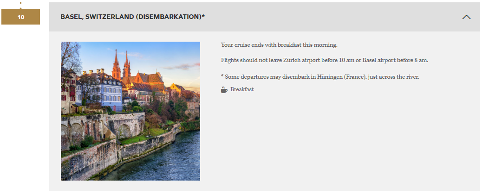Collapse the Basel, Switzerland day section
This screenshot has width=482, height=194.
pyautogui.click(x=466, y=17)
